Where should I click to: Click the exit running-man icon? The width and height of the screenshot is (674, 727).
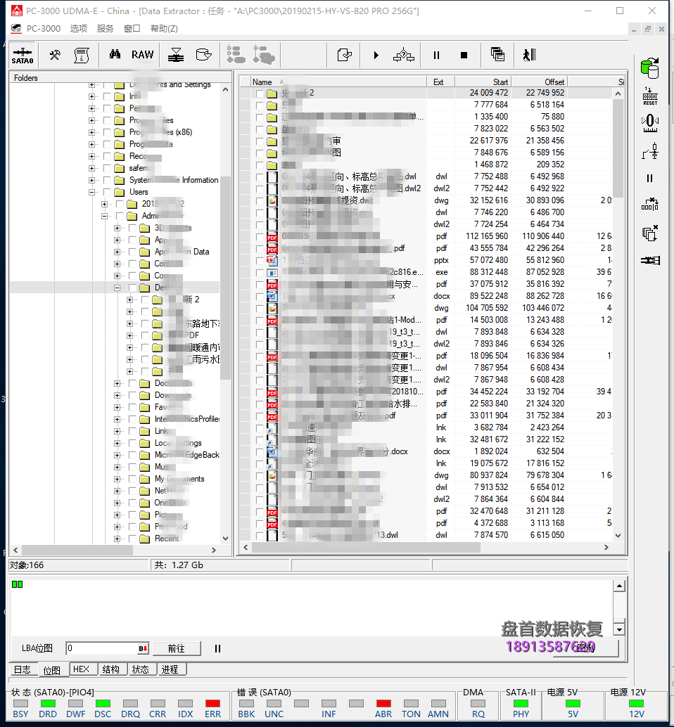point(530,55)
